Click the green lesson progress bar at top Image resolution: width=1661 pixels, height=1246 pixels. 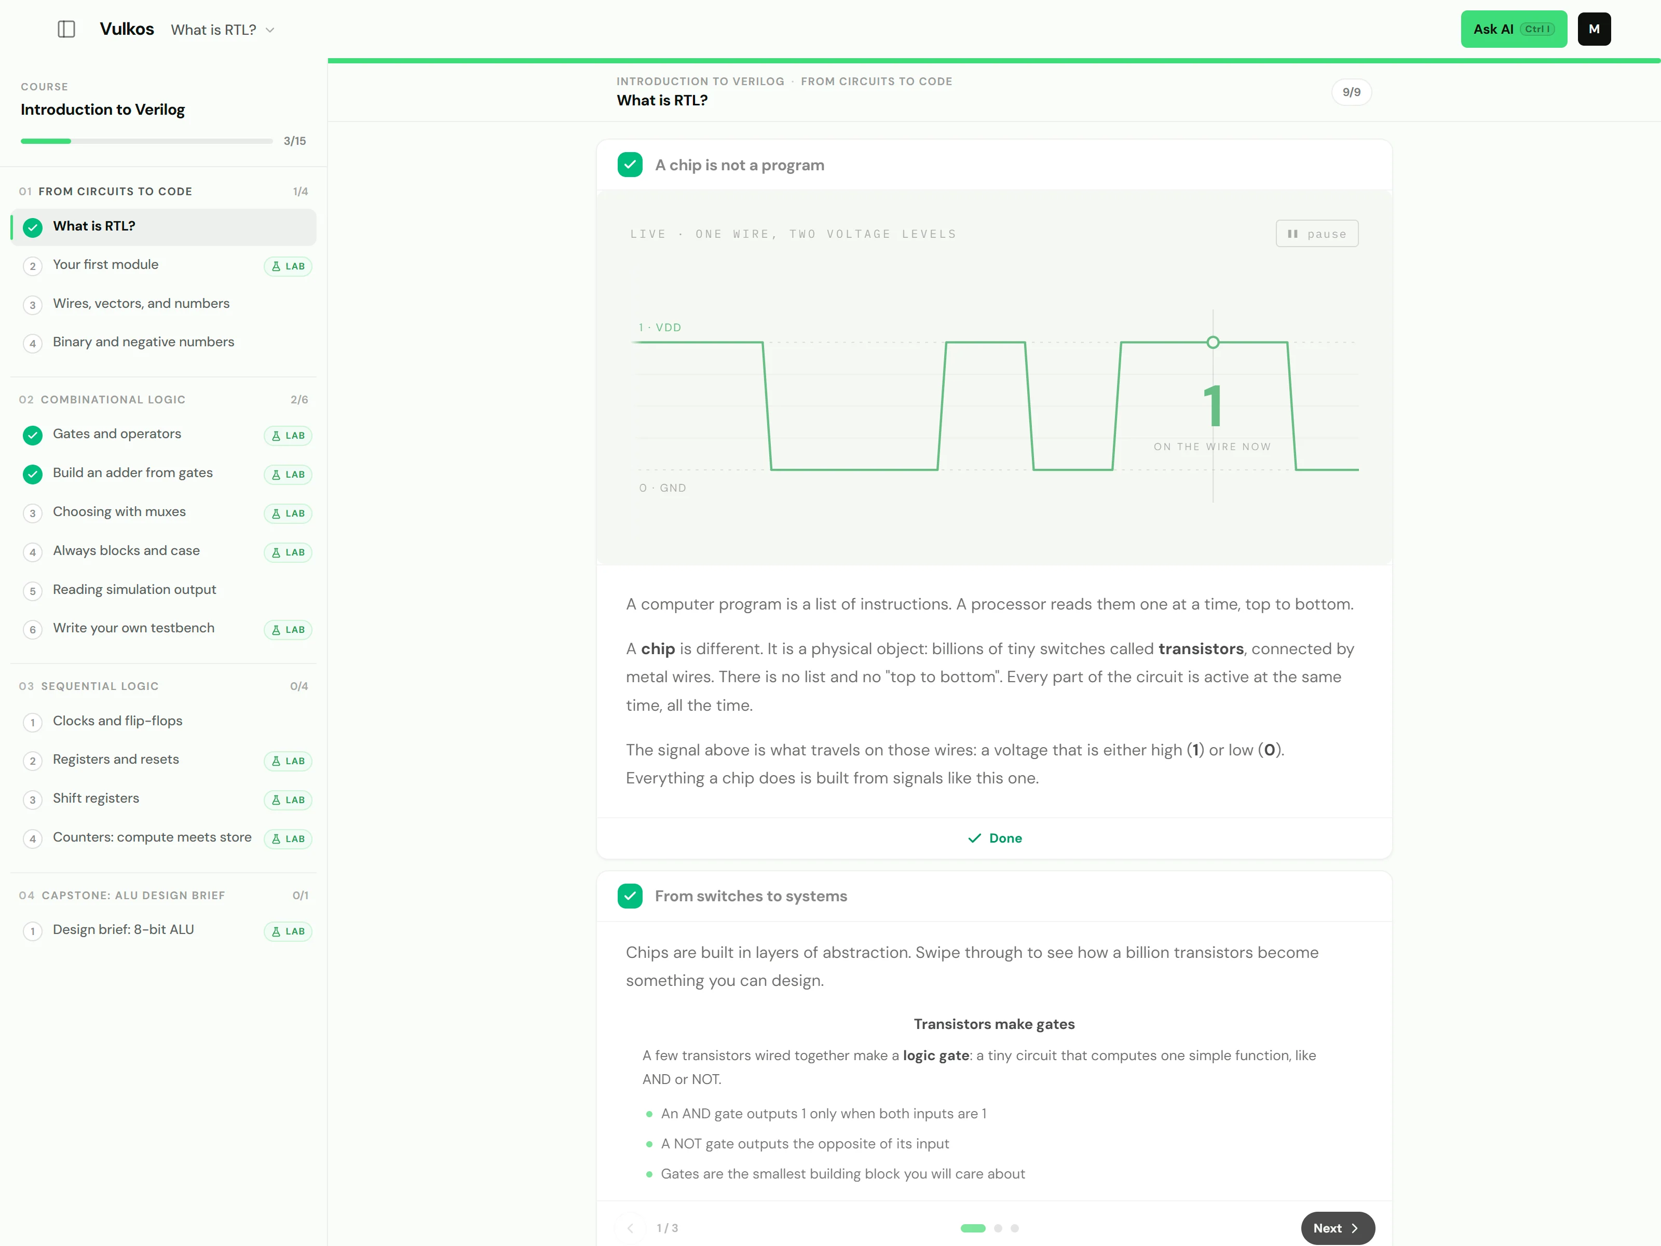click(993, 61)
